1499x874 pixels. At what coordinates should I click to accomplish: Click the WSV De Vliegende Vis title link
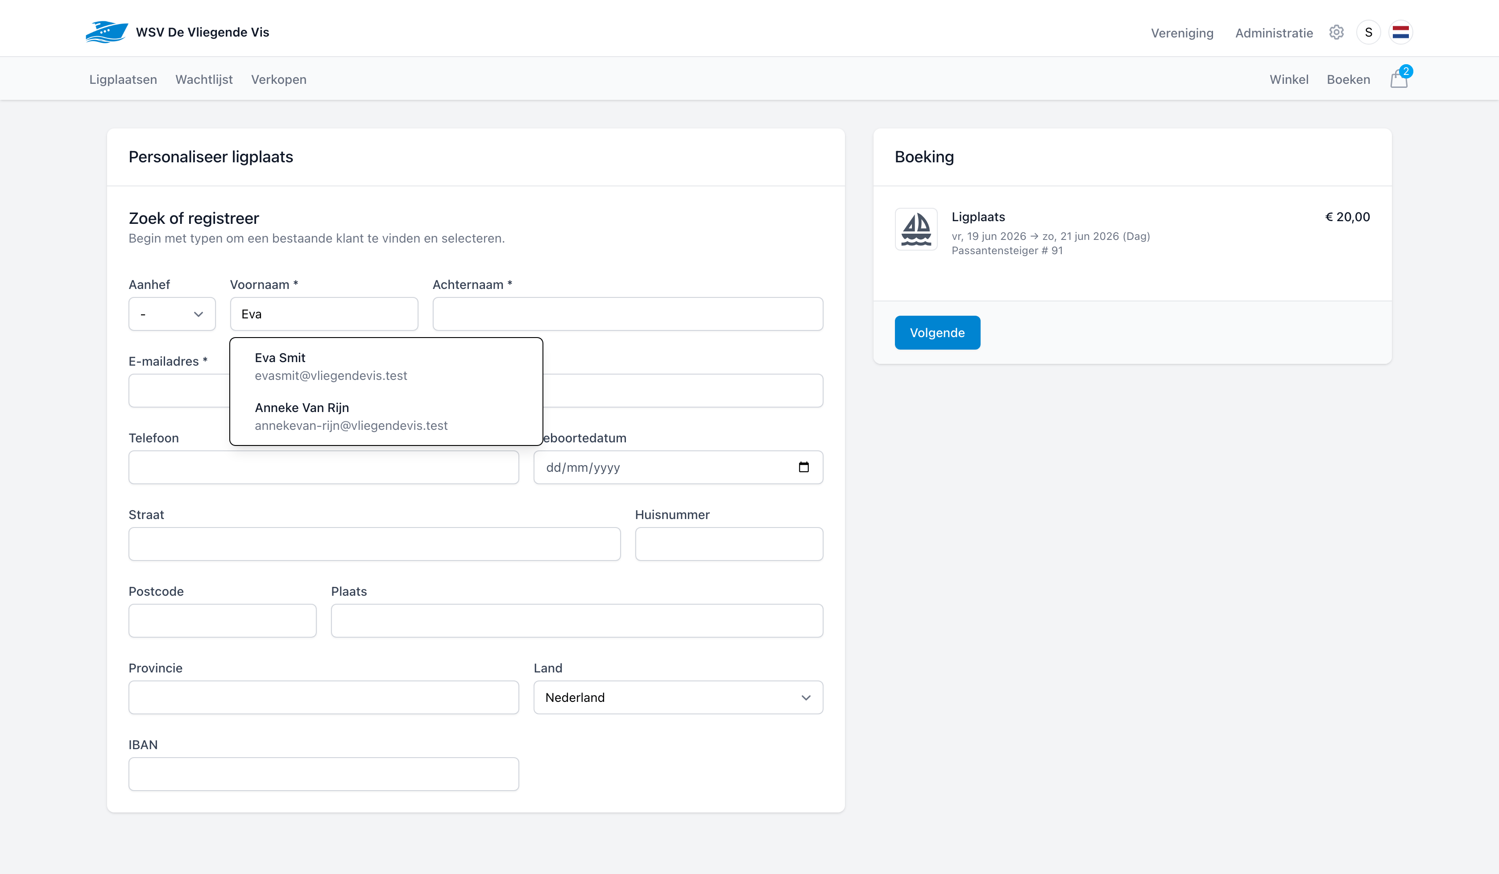point(202,32)
